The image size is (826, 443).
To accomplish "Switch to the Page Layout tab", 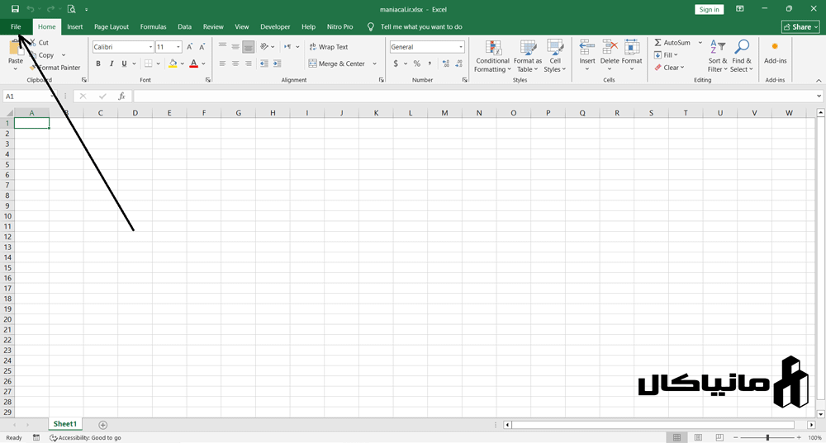I will pos(112,26).
